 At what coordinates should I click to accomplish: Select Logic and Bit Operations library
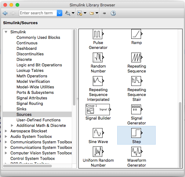(39, 65)
